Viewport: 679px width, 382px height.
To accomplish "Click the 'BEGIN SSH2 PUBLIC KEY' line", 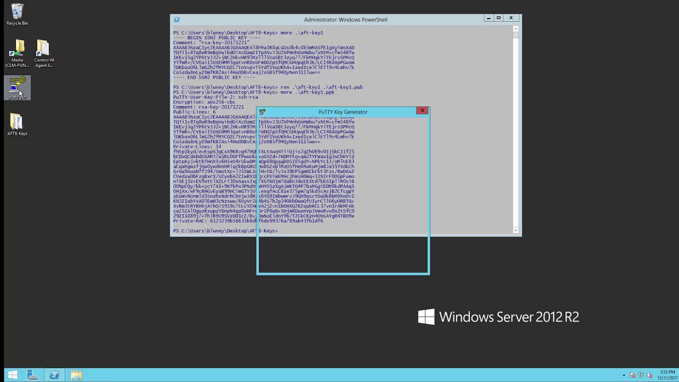I will pyautogui.click(x=216, y=38).
